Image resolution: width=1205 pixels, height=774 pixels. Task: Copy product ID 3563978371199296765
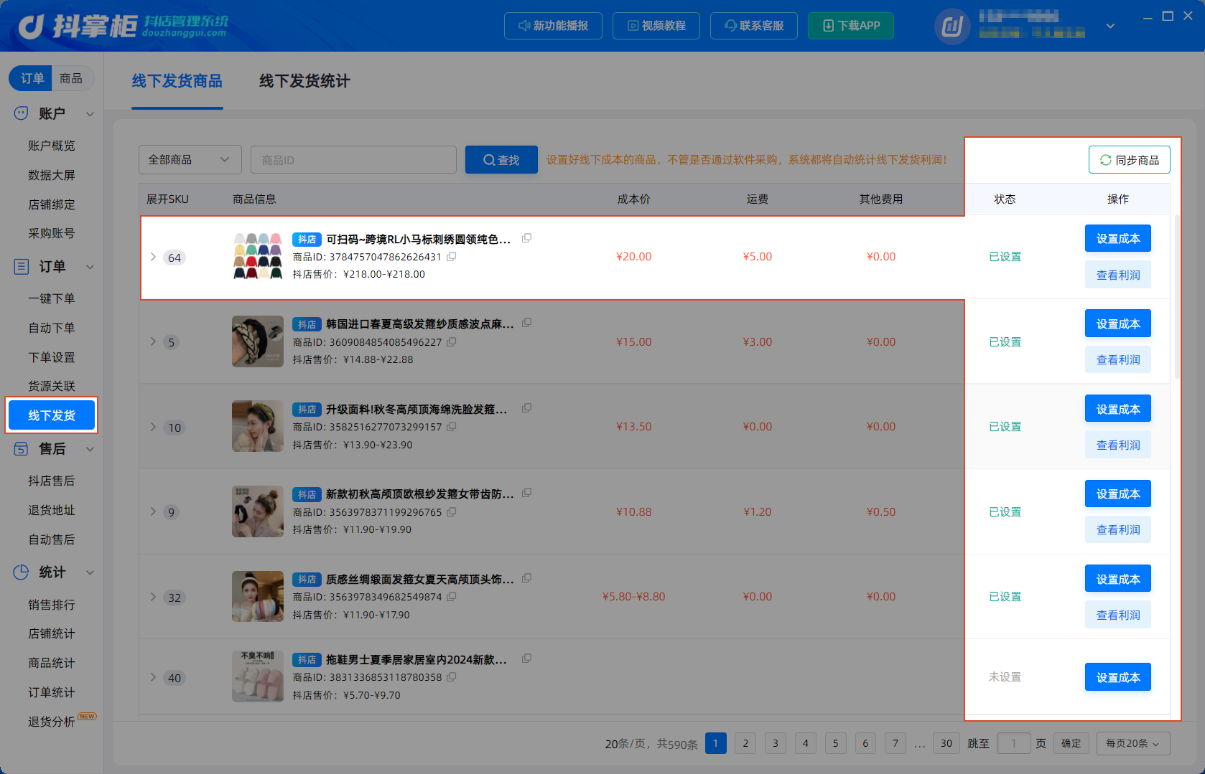(x=451, y=511)
